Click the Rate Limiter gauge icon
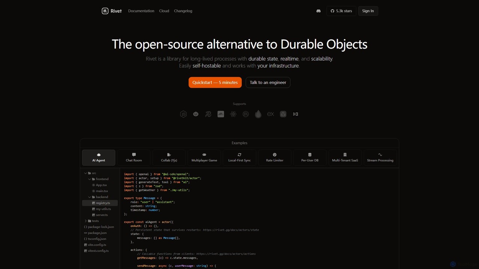 [275, 154]
